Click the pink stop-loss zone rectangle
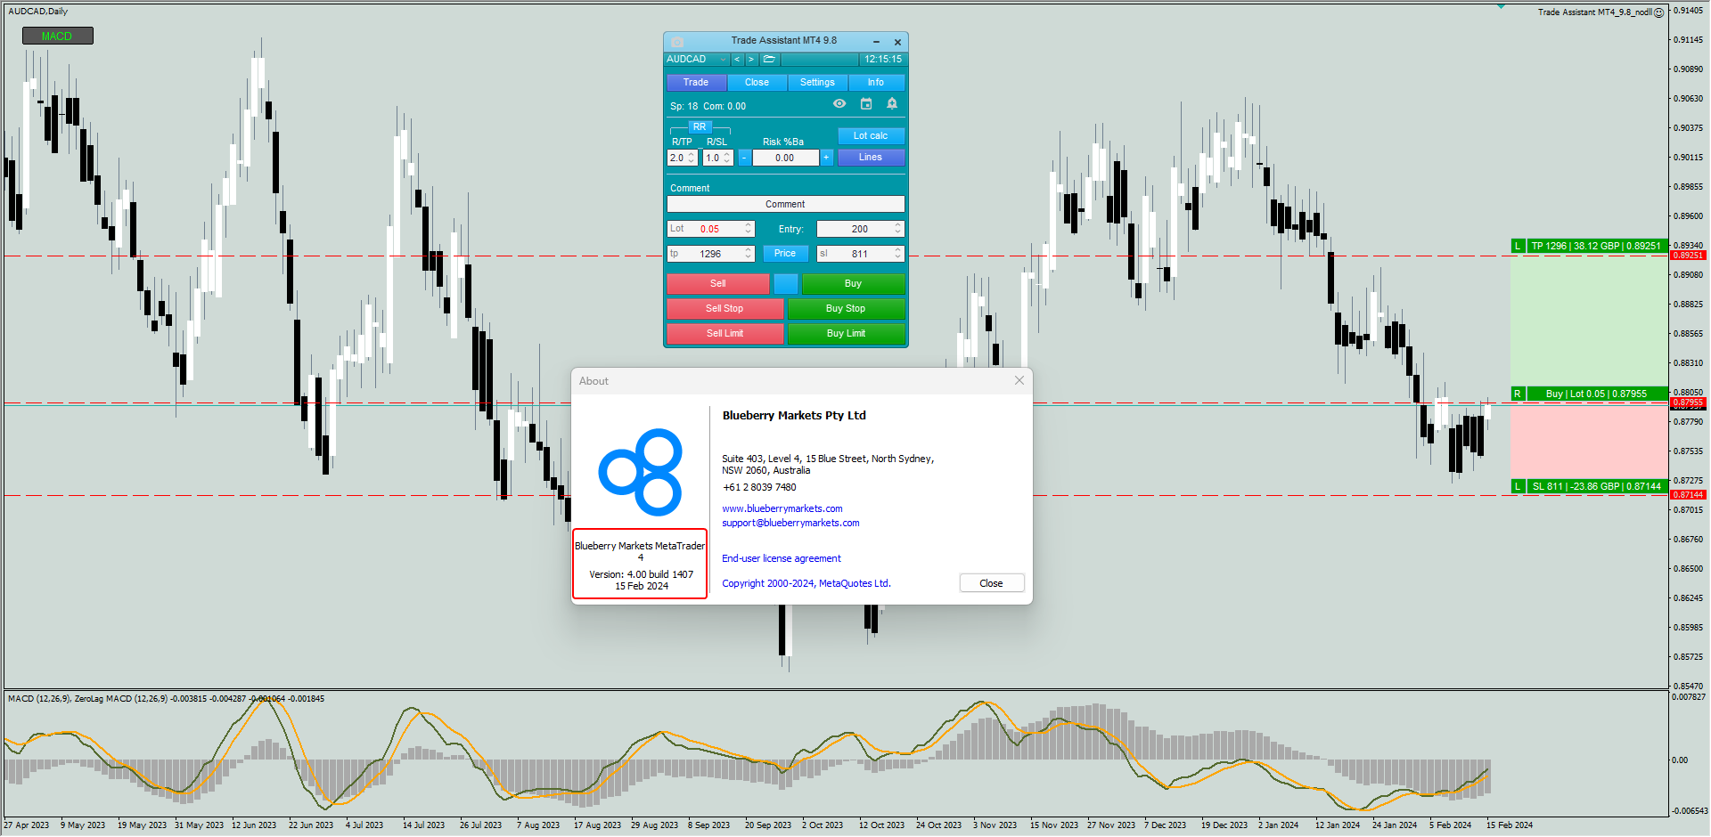The width and height of the screenshot is (1711, 837). pyautogui.click(x=1589, y=442)
